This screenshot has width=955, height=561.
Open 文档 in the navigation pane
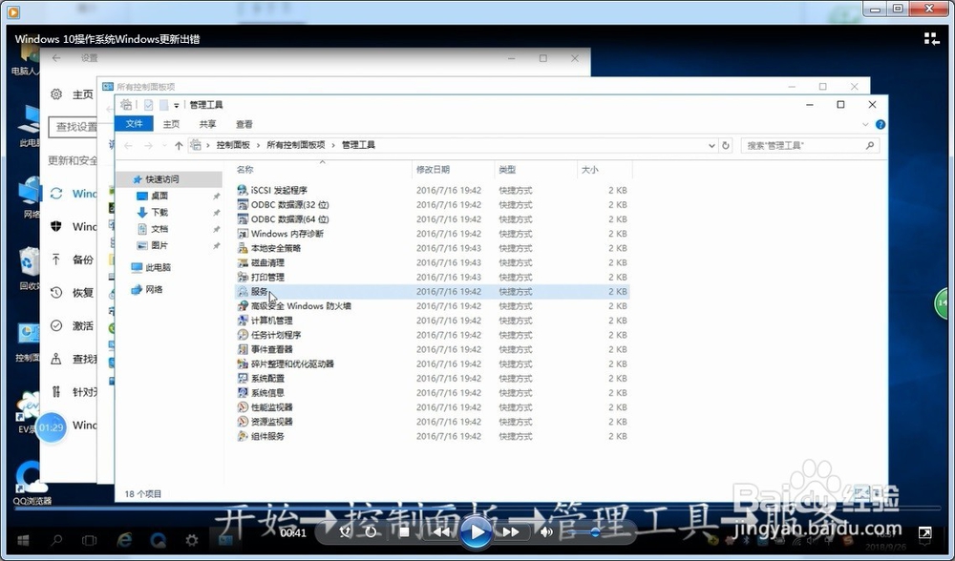click(159, 229)
